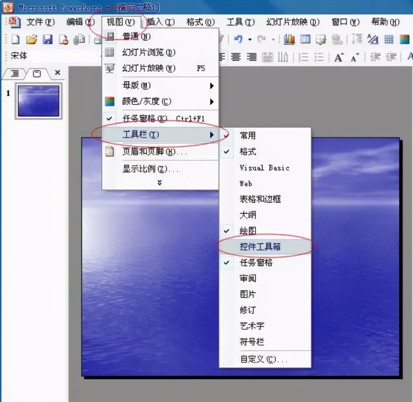413x402 pixels.
Task: Enable the 艺术字 toolbar
Action: (x=265, y=326)
